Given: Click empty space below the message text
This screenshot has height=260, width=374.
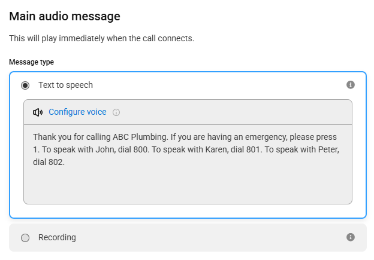Looking at the screenshot, I should [x=188, y=185].
